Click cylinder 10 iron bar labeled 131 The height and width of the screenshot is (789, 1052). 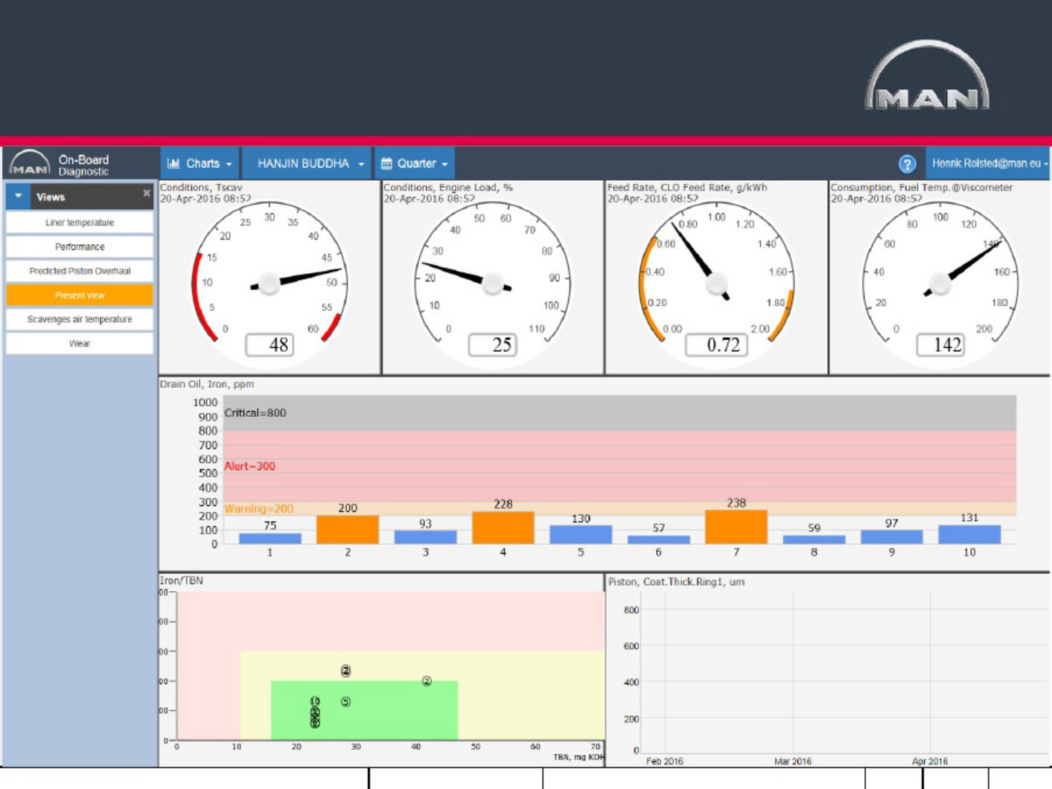[969, 534]
